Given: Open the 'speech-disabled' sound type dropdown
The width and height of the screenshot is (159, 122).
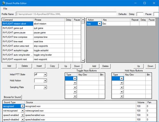Looking at the screenshot, I should (x=23, y=119).
